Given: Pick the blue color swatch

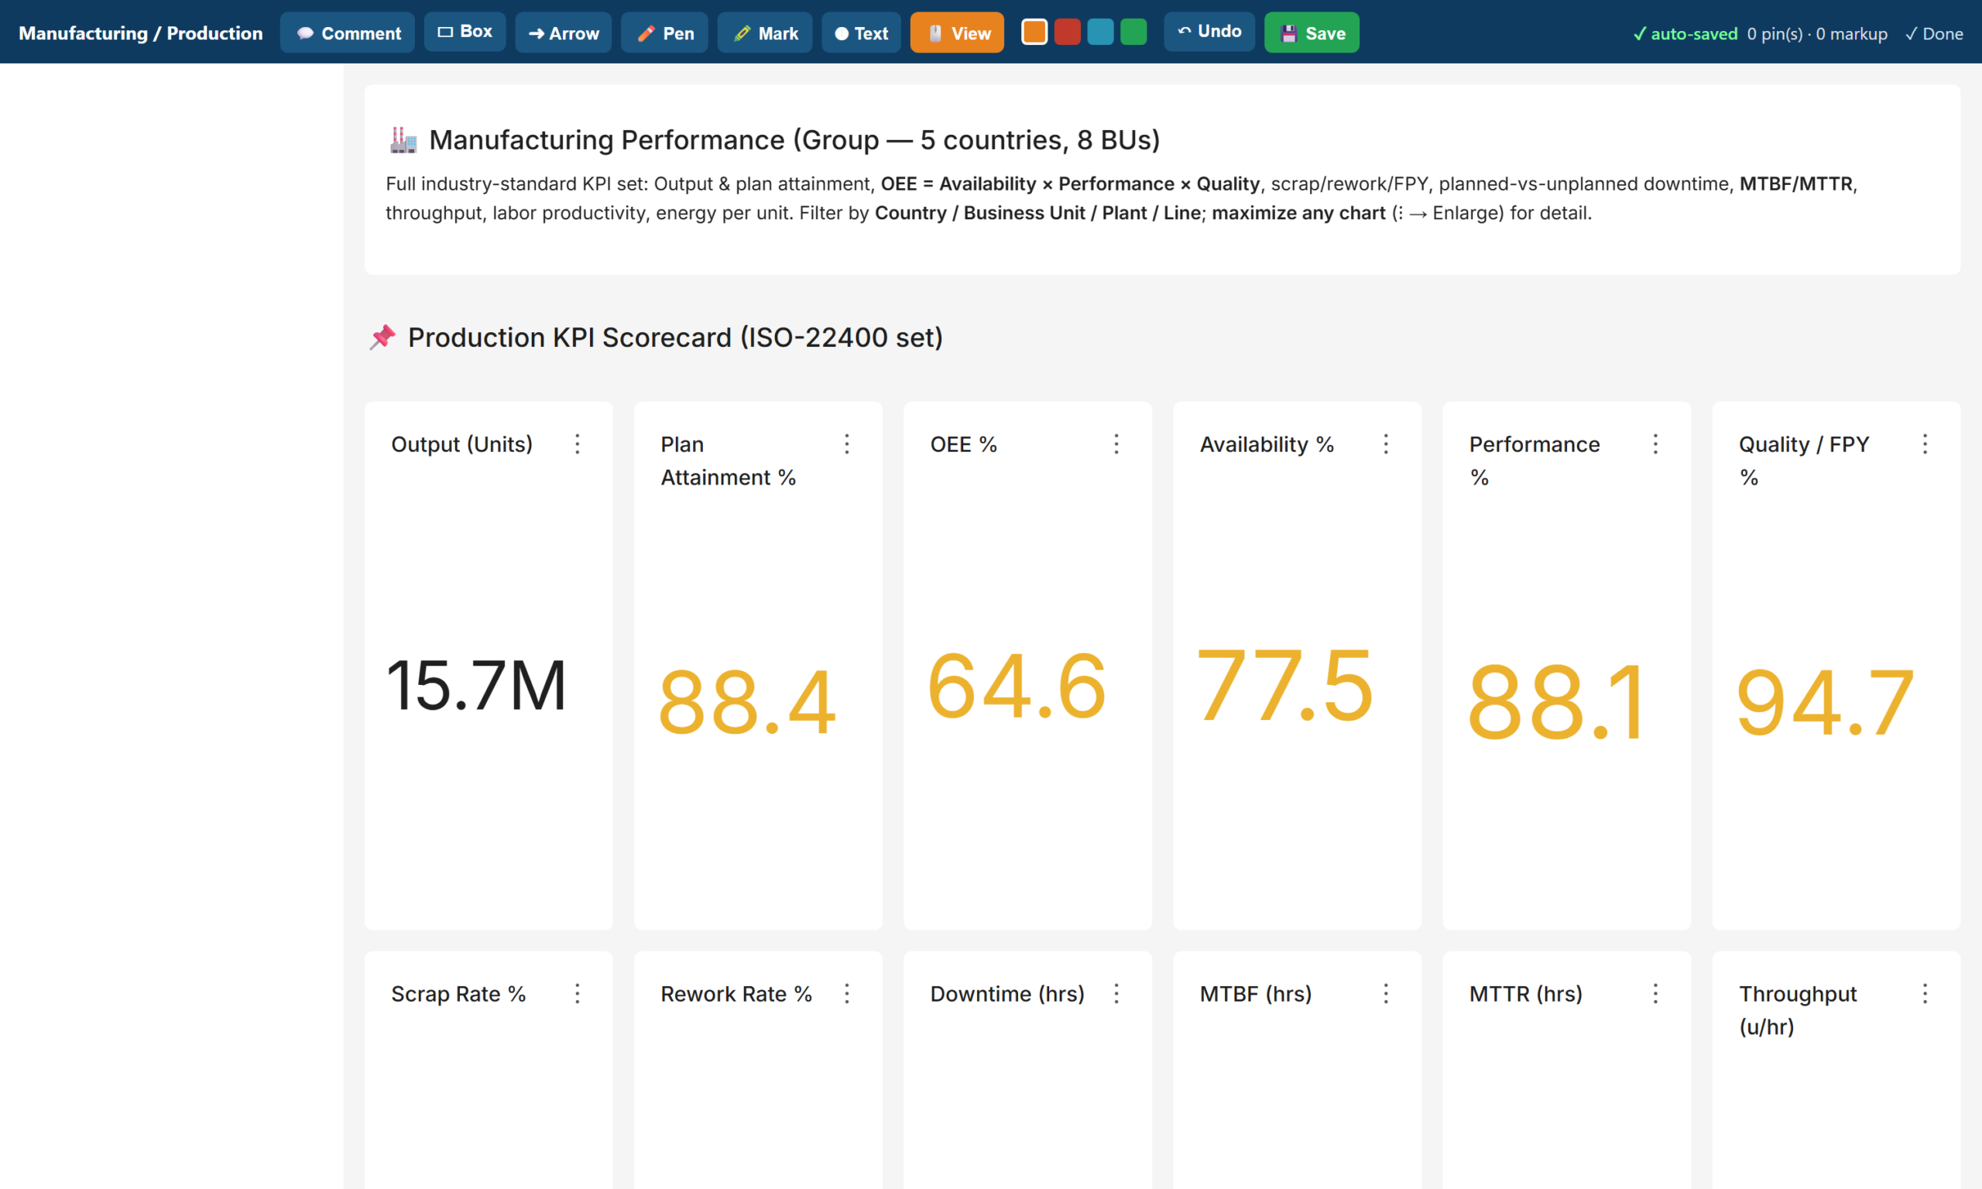Looking at the screenshot, I should (x=1100, y=32).
